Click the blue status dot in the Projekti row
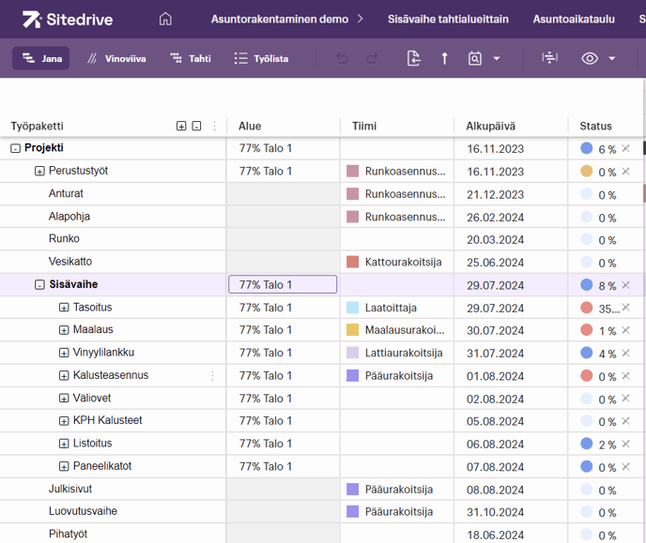The height and width of the screenshot is (543, 646). click(x=586, y=148)
